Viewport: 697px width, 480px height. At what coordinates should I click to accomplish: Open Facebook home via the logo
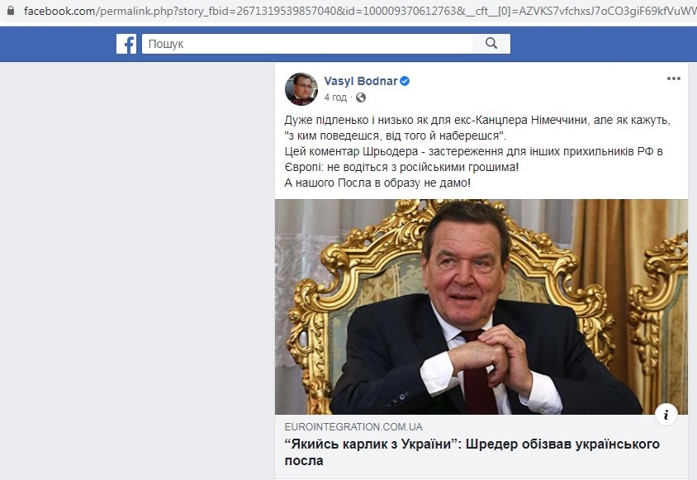click(x=126, y=44)
